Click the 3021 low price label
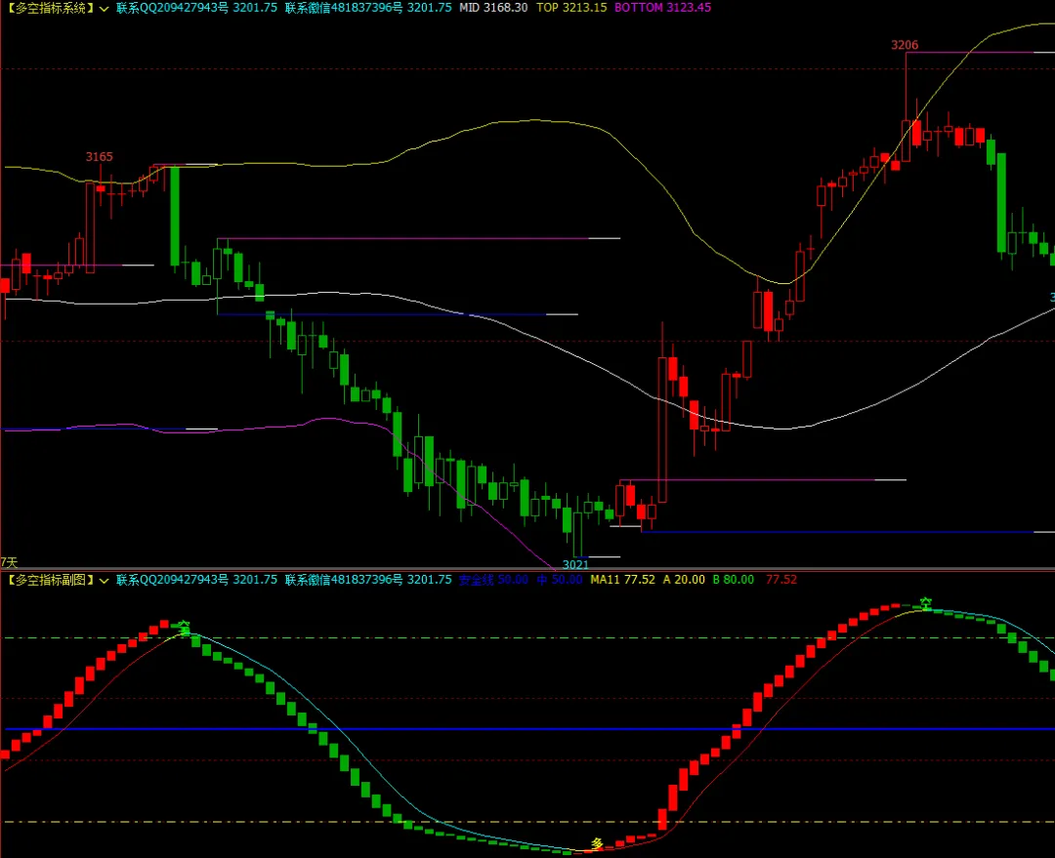1055x858 pixels. [x=575, y=564]
